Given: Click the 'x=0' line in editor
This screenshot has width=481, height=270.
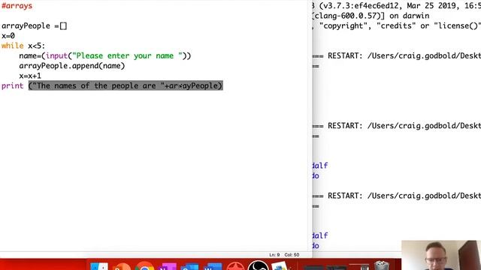Looking at the screenshot, I should 8,36.
